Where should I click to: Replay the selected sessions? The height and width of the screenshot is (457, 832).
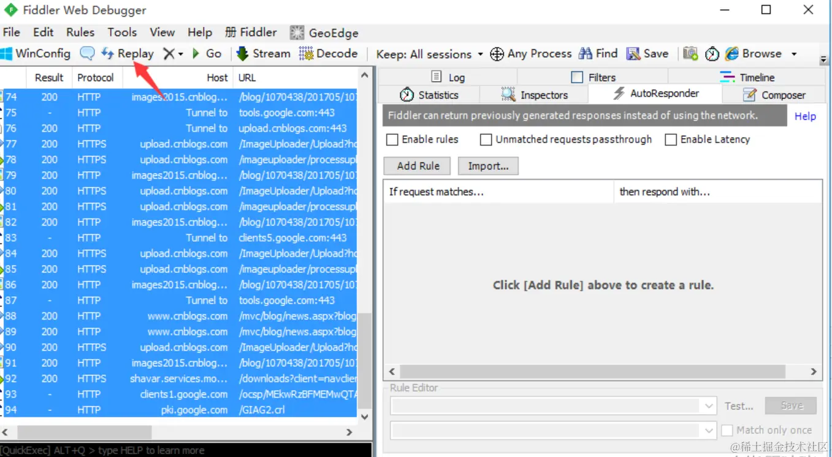128,53
